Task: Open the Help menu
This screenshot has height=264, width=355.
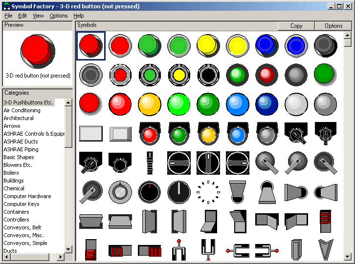Action: [x=79, y=16]
